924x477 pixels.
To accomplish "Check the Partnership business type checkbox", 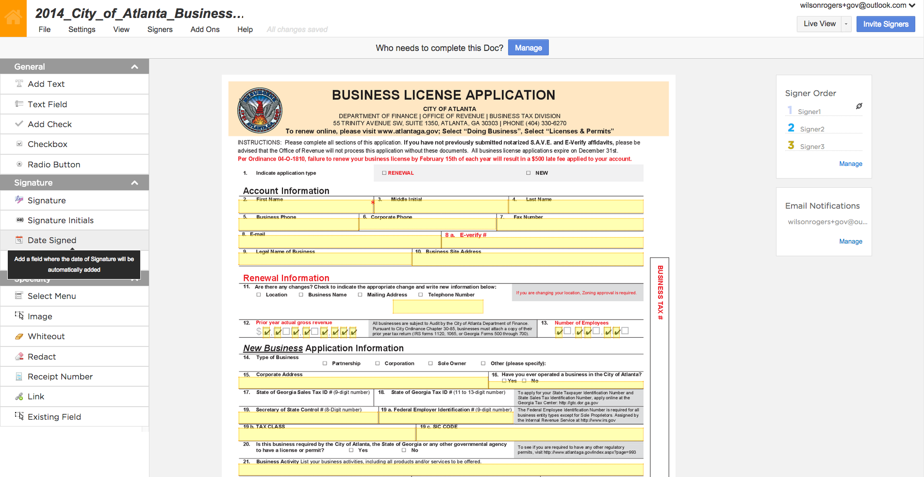I will 324,363.
